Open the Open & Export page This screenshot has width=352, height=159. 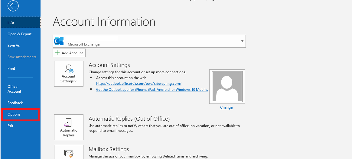pyautogui.click(x=20, y=34)
